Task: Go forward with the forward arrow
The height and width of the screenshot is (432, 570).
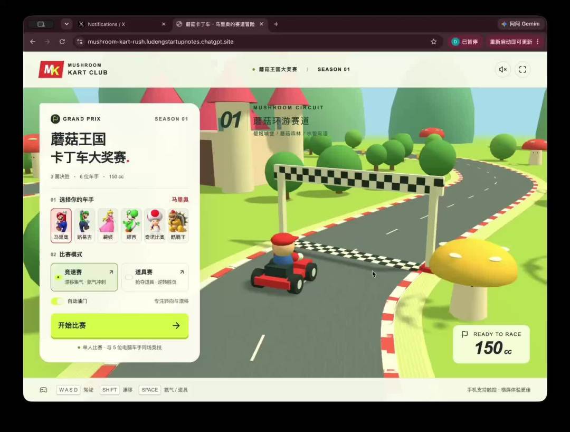Action: [x=47, y=42]
